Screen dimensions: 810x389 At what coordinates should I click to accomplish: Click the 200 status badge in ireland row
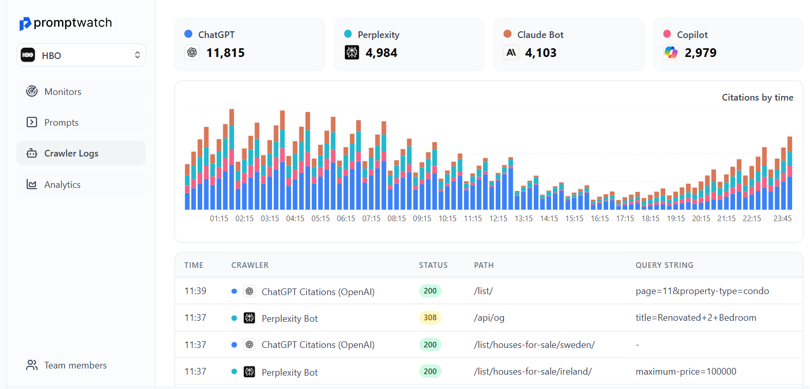430,372
